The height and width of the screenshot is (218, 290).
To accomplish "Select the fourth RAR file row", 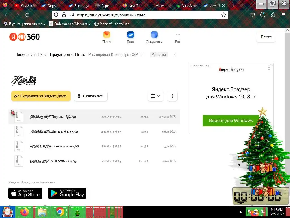I will click(x=94, y=161).
